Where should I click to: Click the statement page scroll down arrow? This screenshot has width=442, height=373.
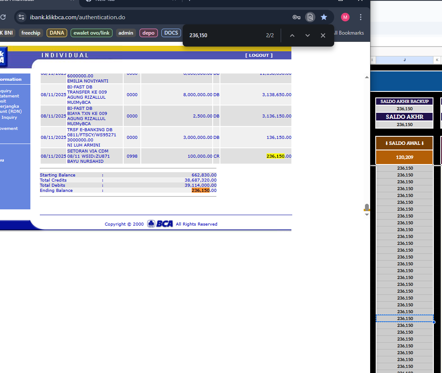coord(367,214)
